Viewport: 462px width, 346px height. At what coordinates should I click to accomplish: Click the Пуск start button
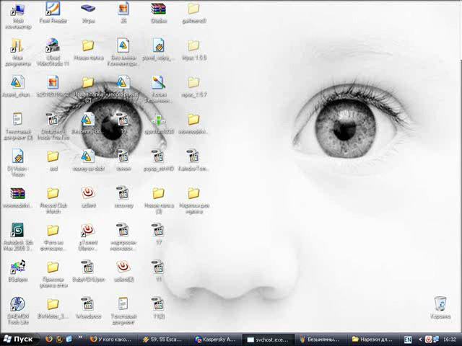(x=18, y=339)
